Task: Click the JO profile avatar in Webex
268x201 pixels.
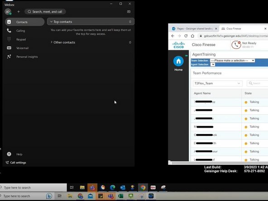Action: point(8,12)
